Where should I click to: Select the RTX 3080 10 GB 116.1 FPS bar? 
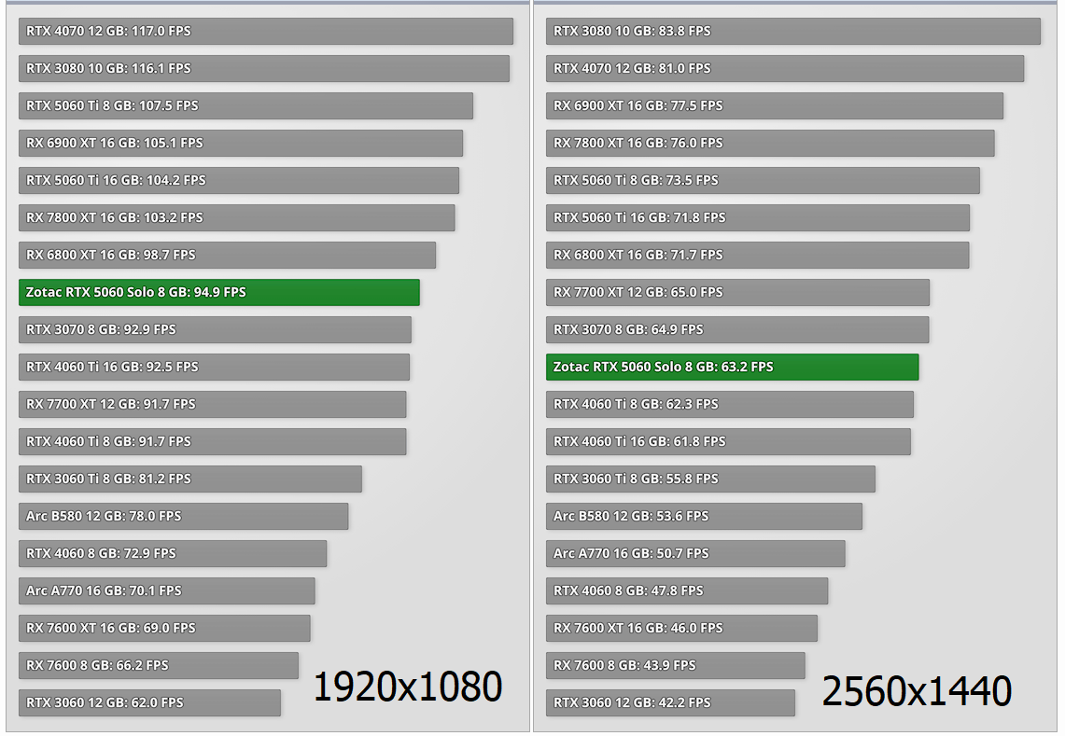coord(263,69)
